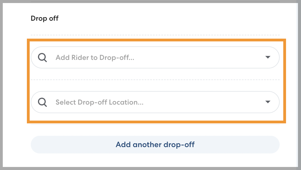This screenshot has height=170, width=301.
Task: Click the down triangle in the rider combo box
Action: (x=267, y=57)
